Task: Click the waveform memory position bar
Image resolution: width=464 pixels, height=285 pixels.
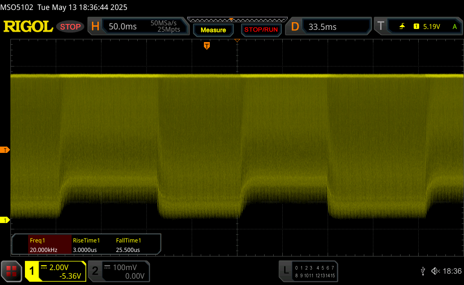Action: pyautogui.click(x=237, y=20)
